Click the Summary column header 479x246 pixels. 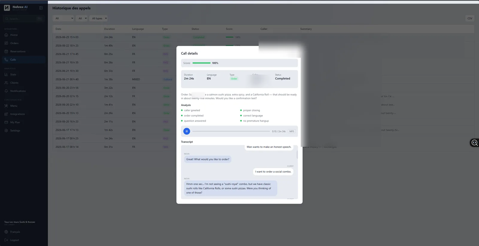point(306,29)
